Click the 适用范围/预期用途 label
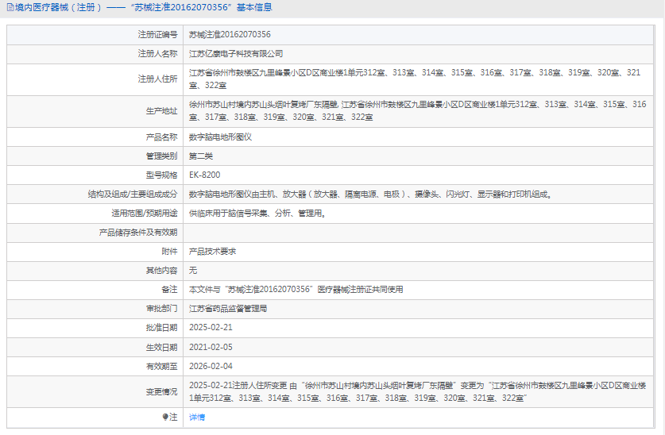The image size is (665, 435). point(145,213)
